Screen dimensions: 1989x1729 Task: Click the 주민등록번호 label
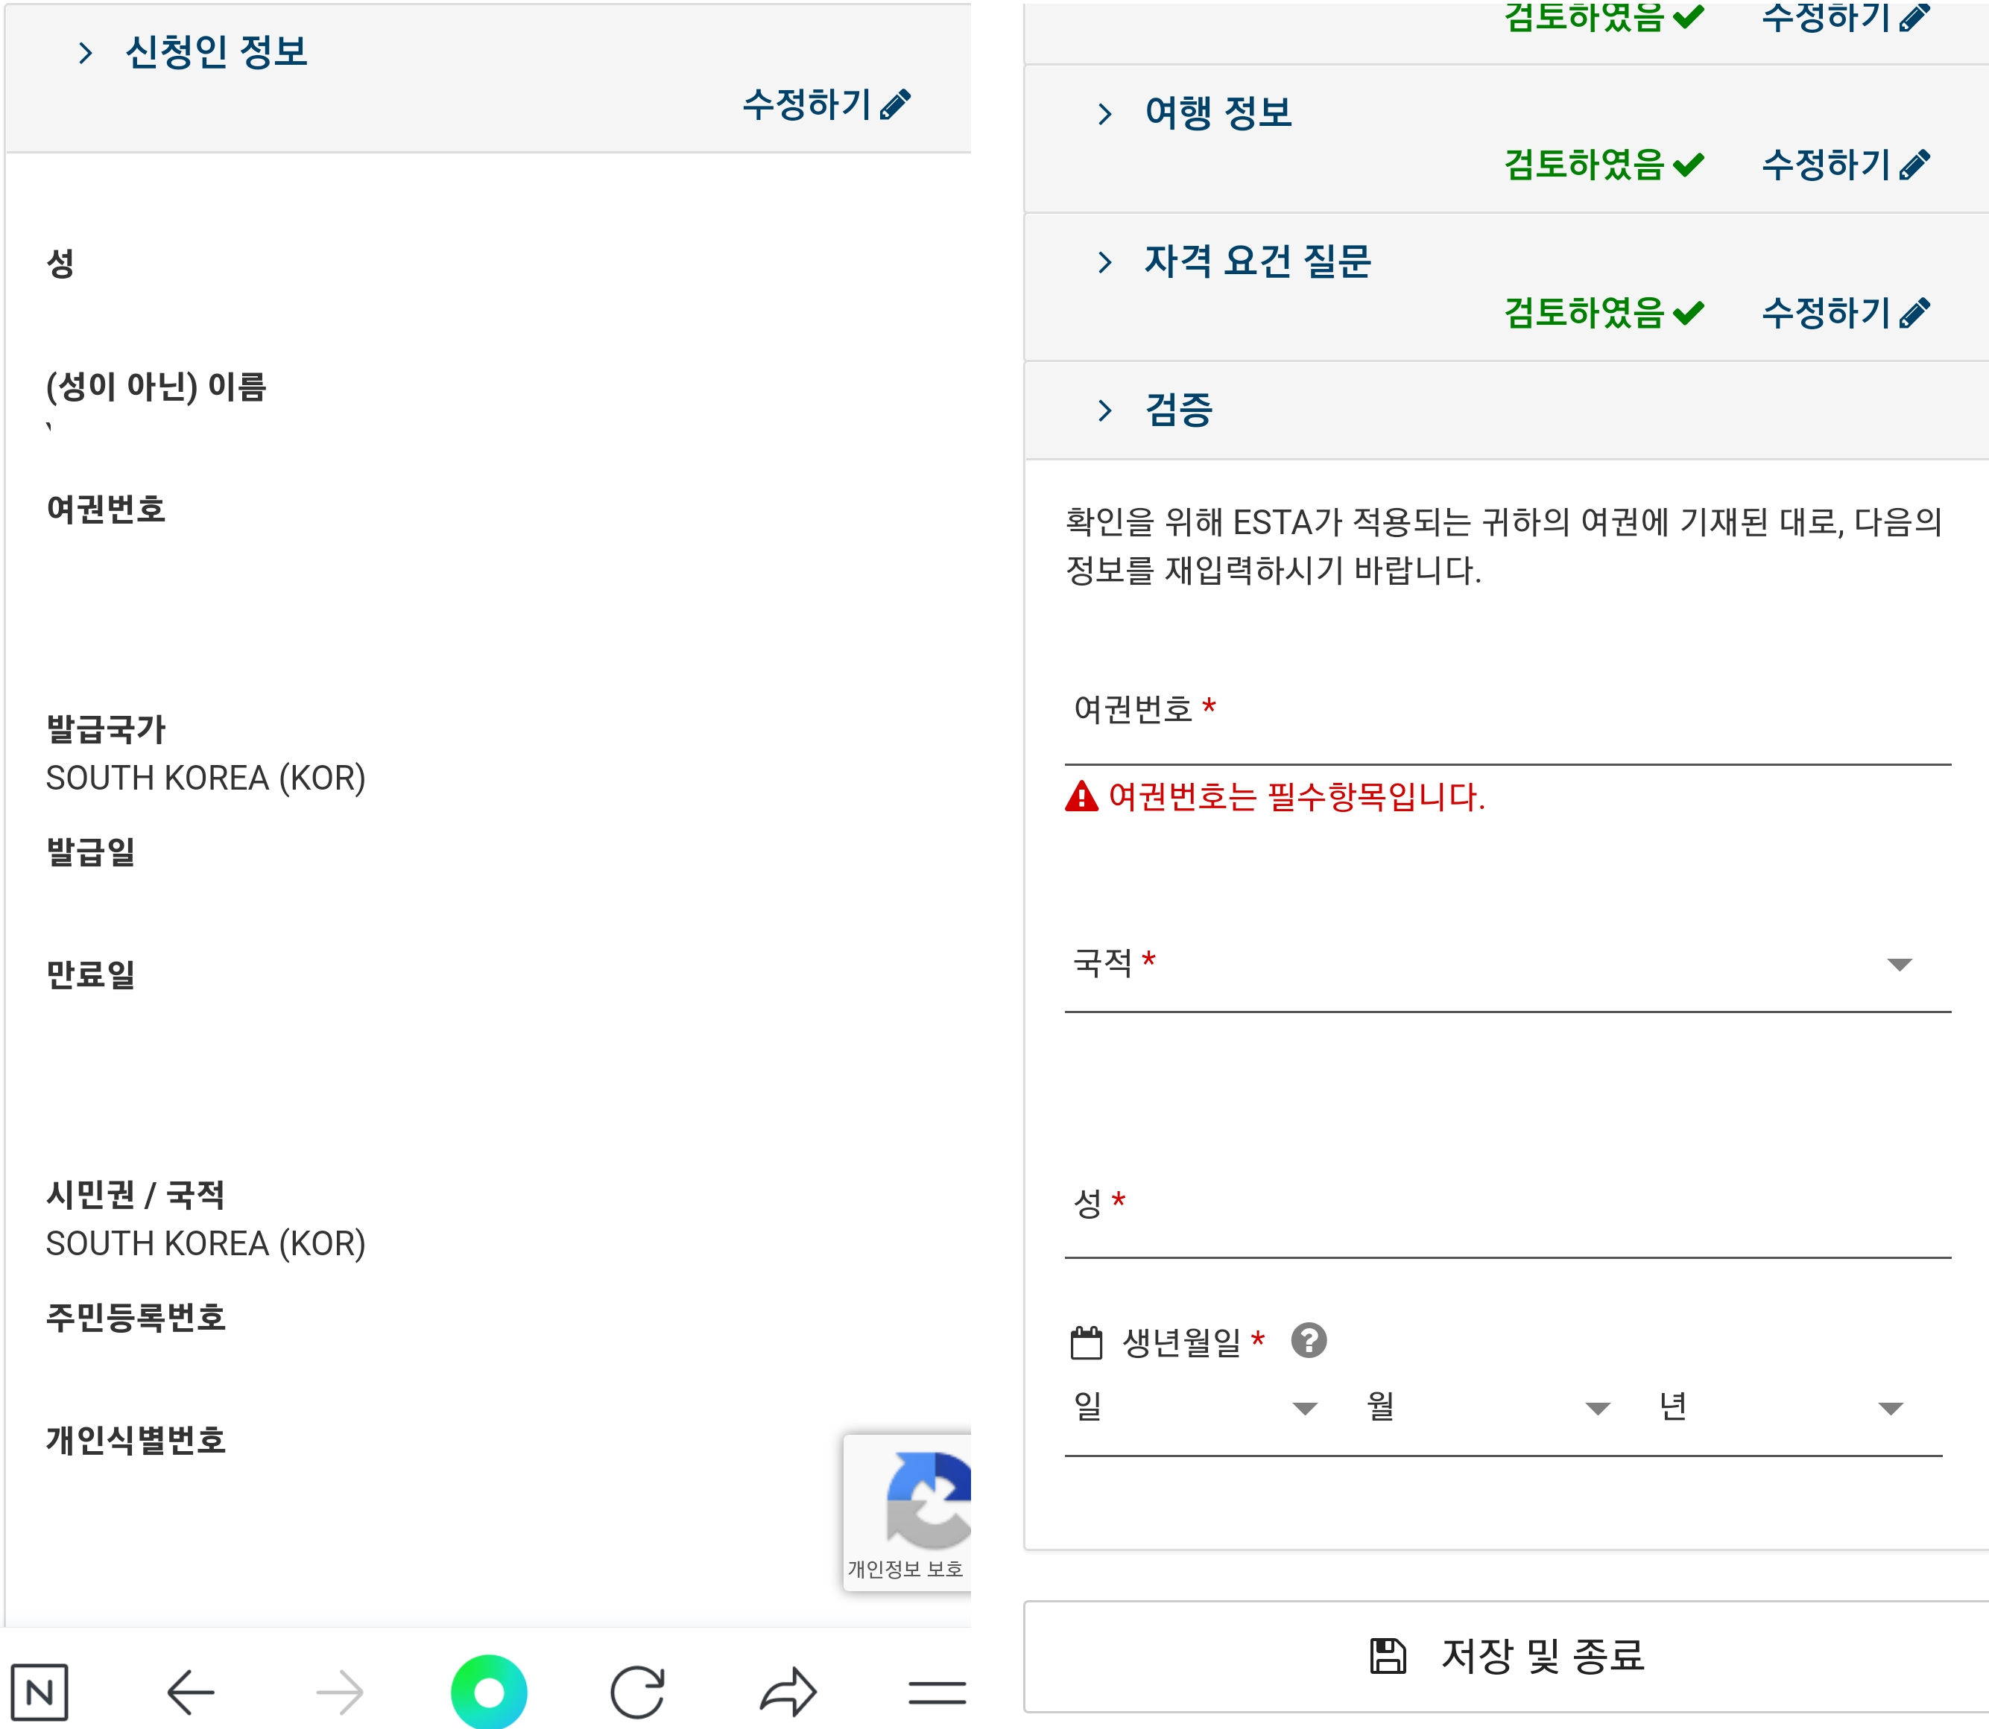pyautogui.click(x=136, y=1318)
